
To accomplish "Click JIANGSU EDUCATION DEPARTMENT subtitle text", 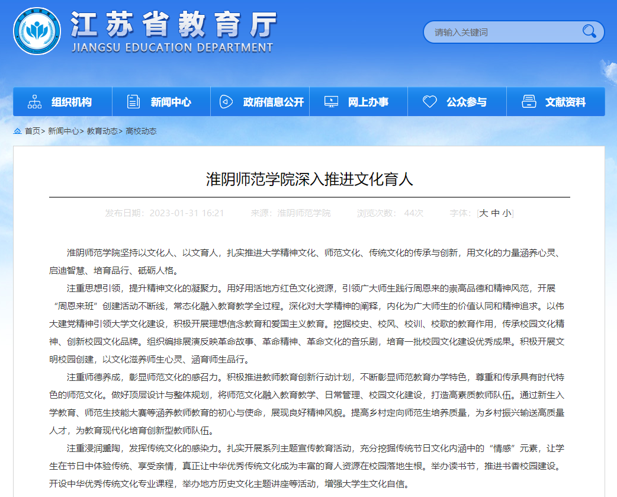I will pos(172,47).
